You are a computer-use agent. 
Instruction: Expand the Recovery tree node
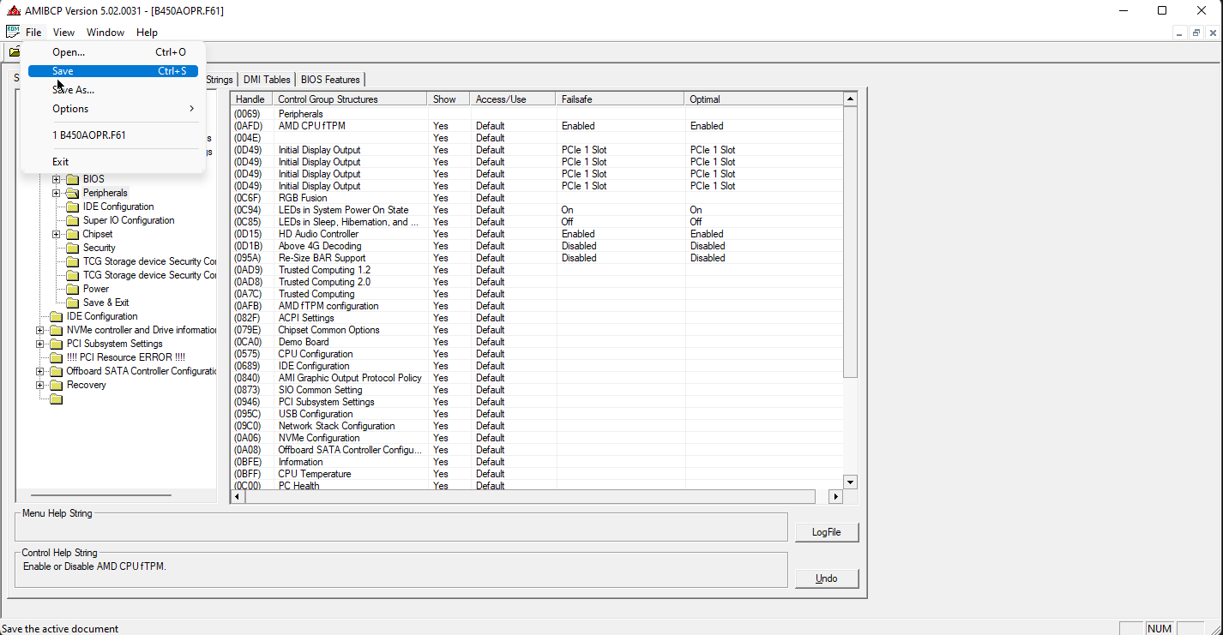tap(40, 385)
